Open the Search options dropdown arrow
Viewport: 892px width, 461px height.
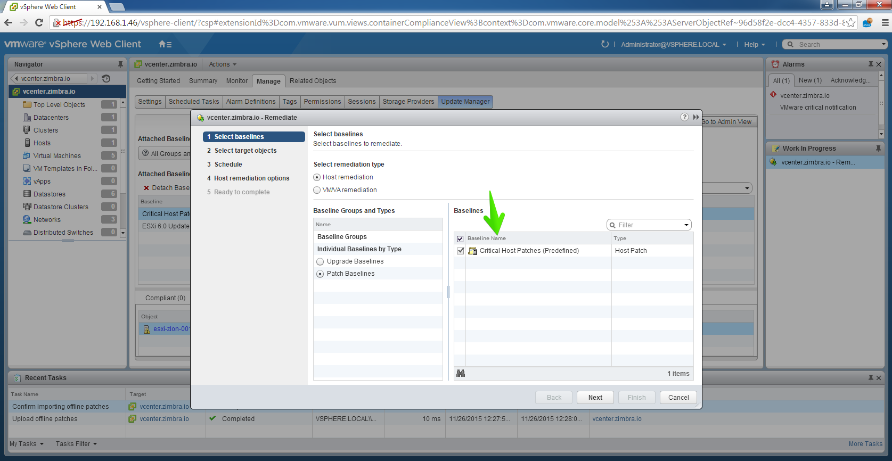[x=883, y=44]
